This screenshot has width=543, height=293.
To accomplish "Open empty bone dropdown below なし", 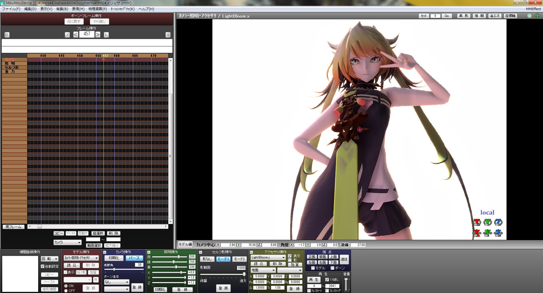I will coord(117,289).
